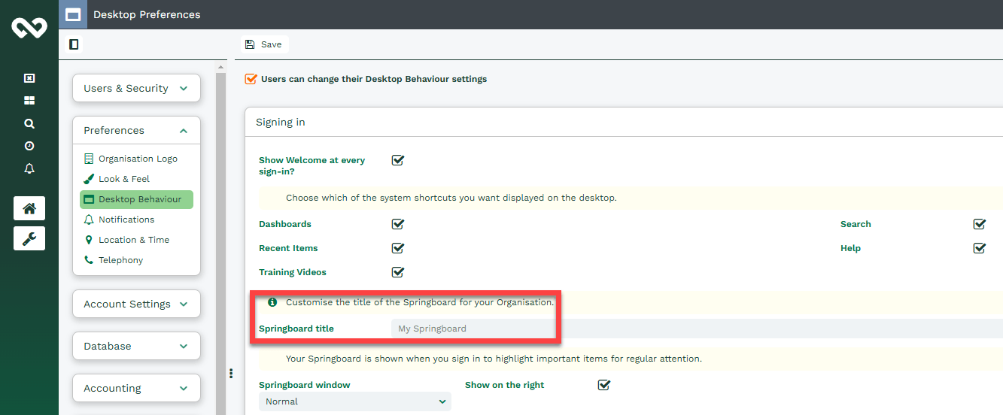Screen dimensions: 1003x415
Task: Expand the Users & Security section
Action: coord(137,88)
